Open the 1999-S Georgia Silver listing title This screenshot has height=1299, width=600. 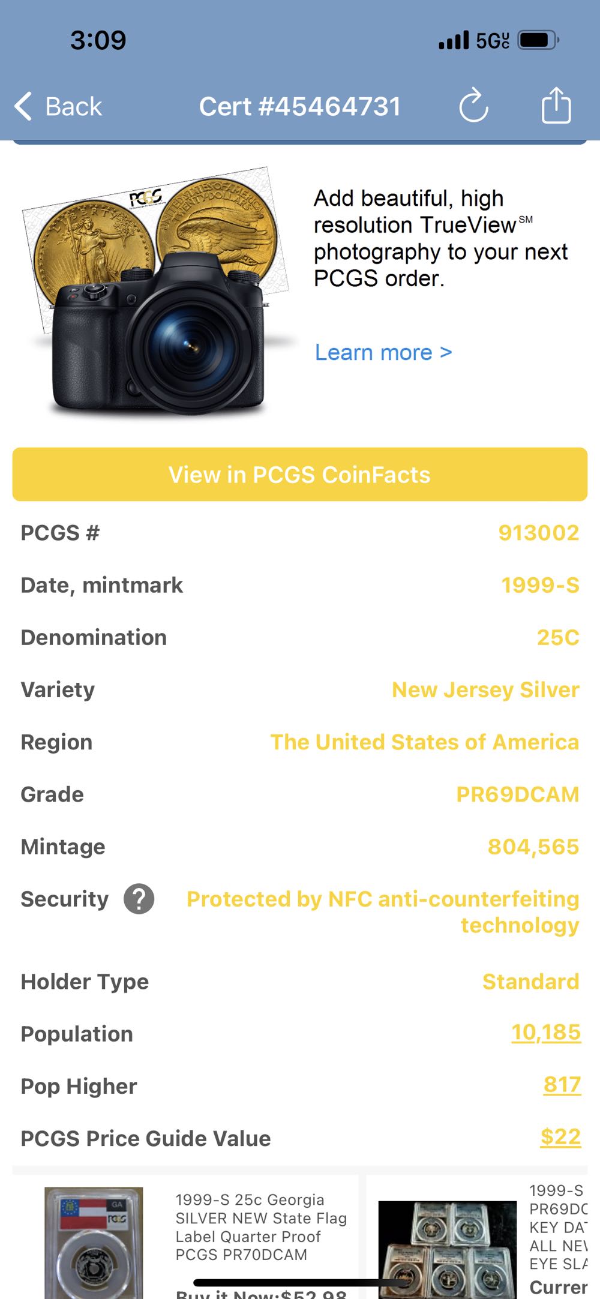pyautogui.click(x=261, y=1227)
